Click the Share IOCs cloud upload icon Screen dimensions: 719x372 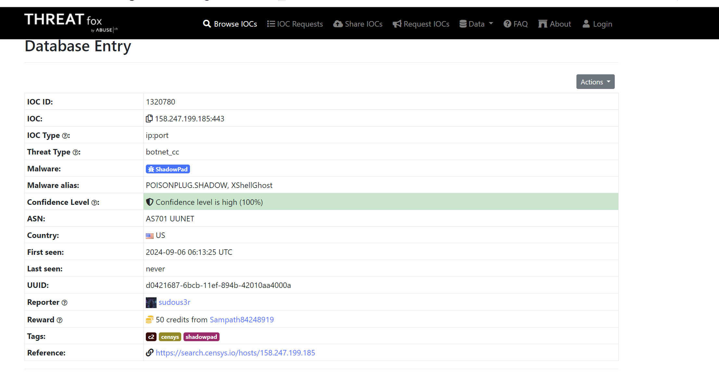[338, 24]
